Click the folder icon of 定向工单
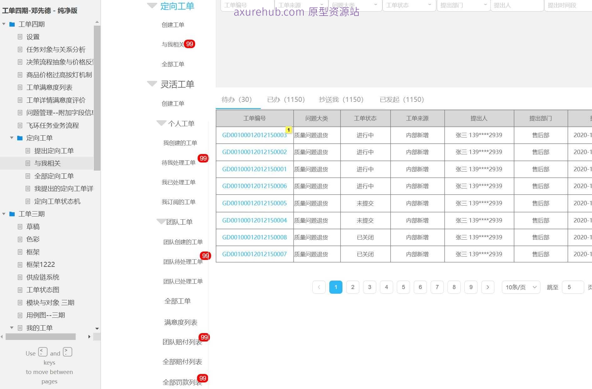This screenshot has width=592, height=389. [x=19, y=138]
